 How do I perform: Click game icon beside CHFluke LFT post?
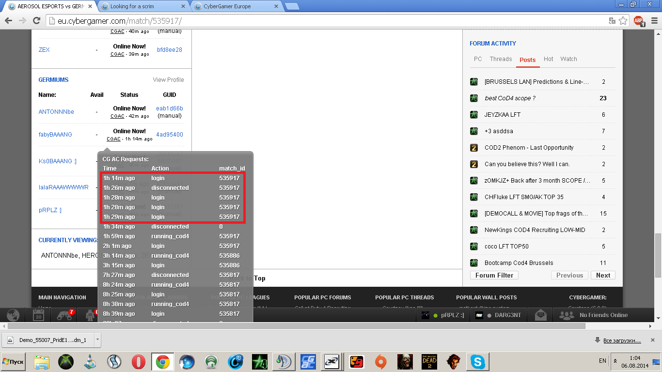[474, 197]
